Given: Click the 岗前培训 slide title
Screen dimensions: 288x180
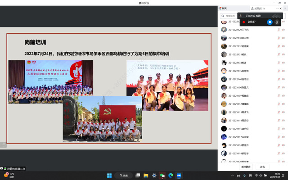Looking at the screenshot, I should point(35,42).
